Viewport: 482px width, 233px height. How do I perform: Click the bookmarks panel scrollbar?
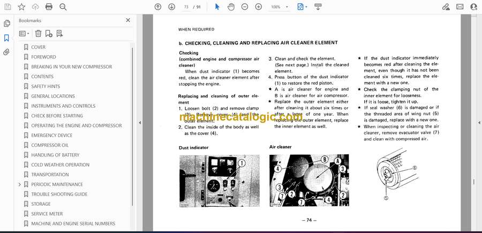[132, 126]
